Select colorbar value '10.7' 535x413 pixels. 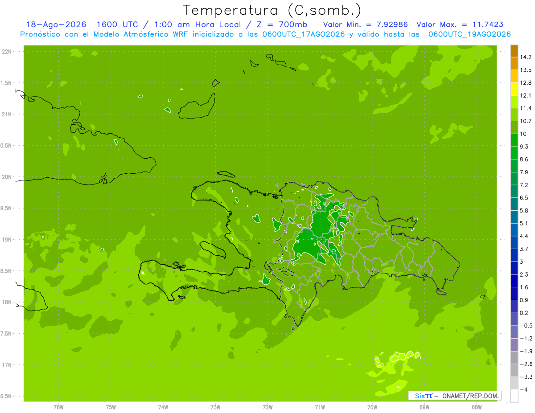(526, 121)
